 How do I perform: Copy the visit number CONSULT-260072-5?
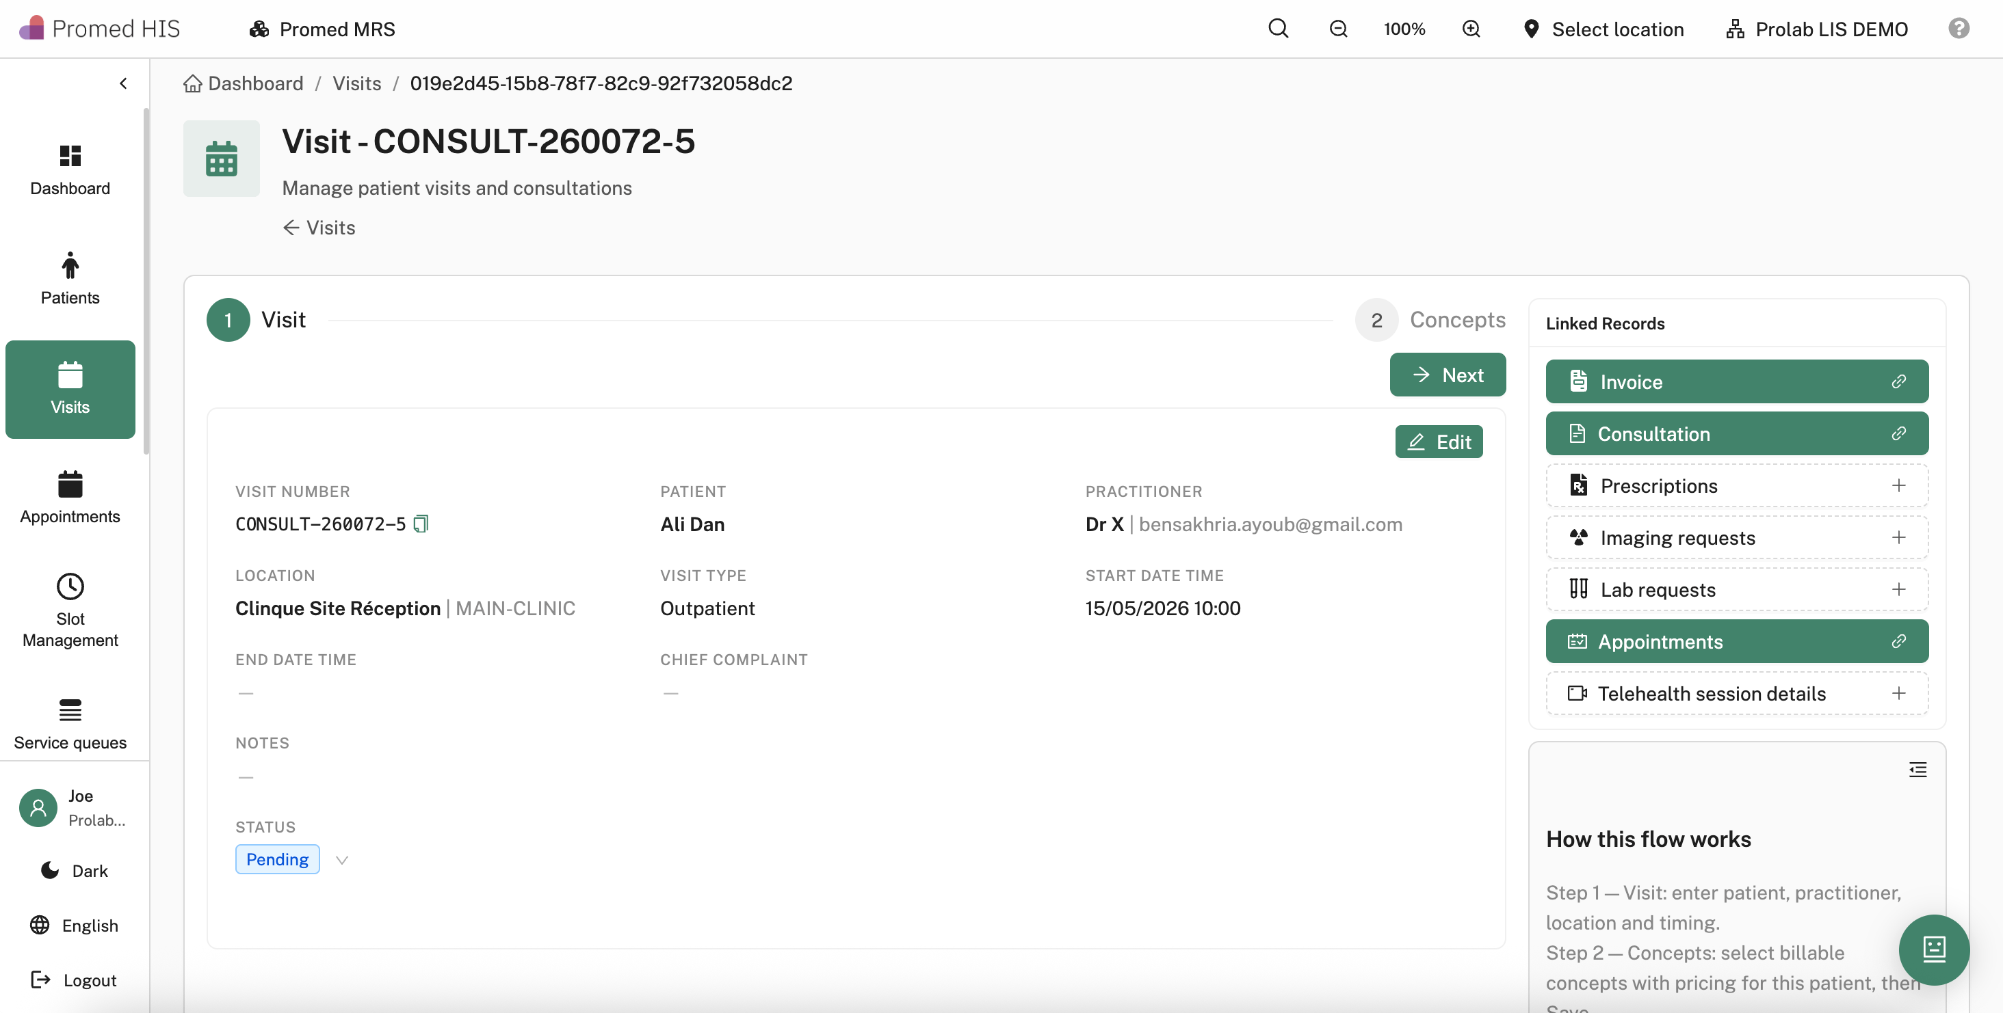pos(421,524)
